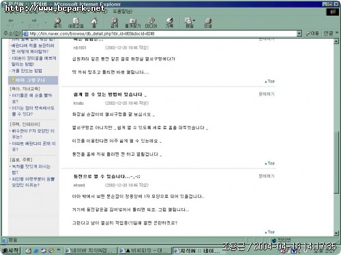
Task: Click the address bar URL field
Action: (162, 33)
